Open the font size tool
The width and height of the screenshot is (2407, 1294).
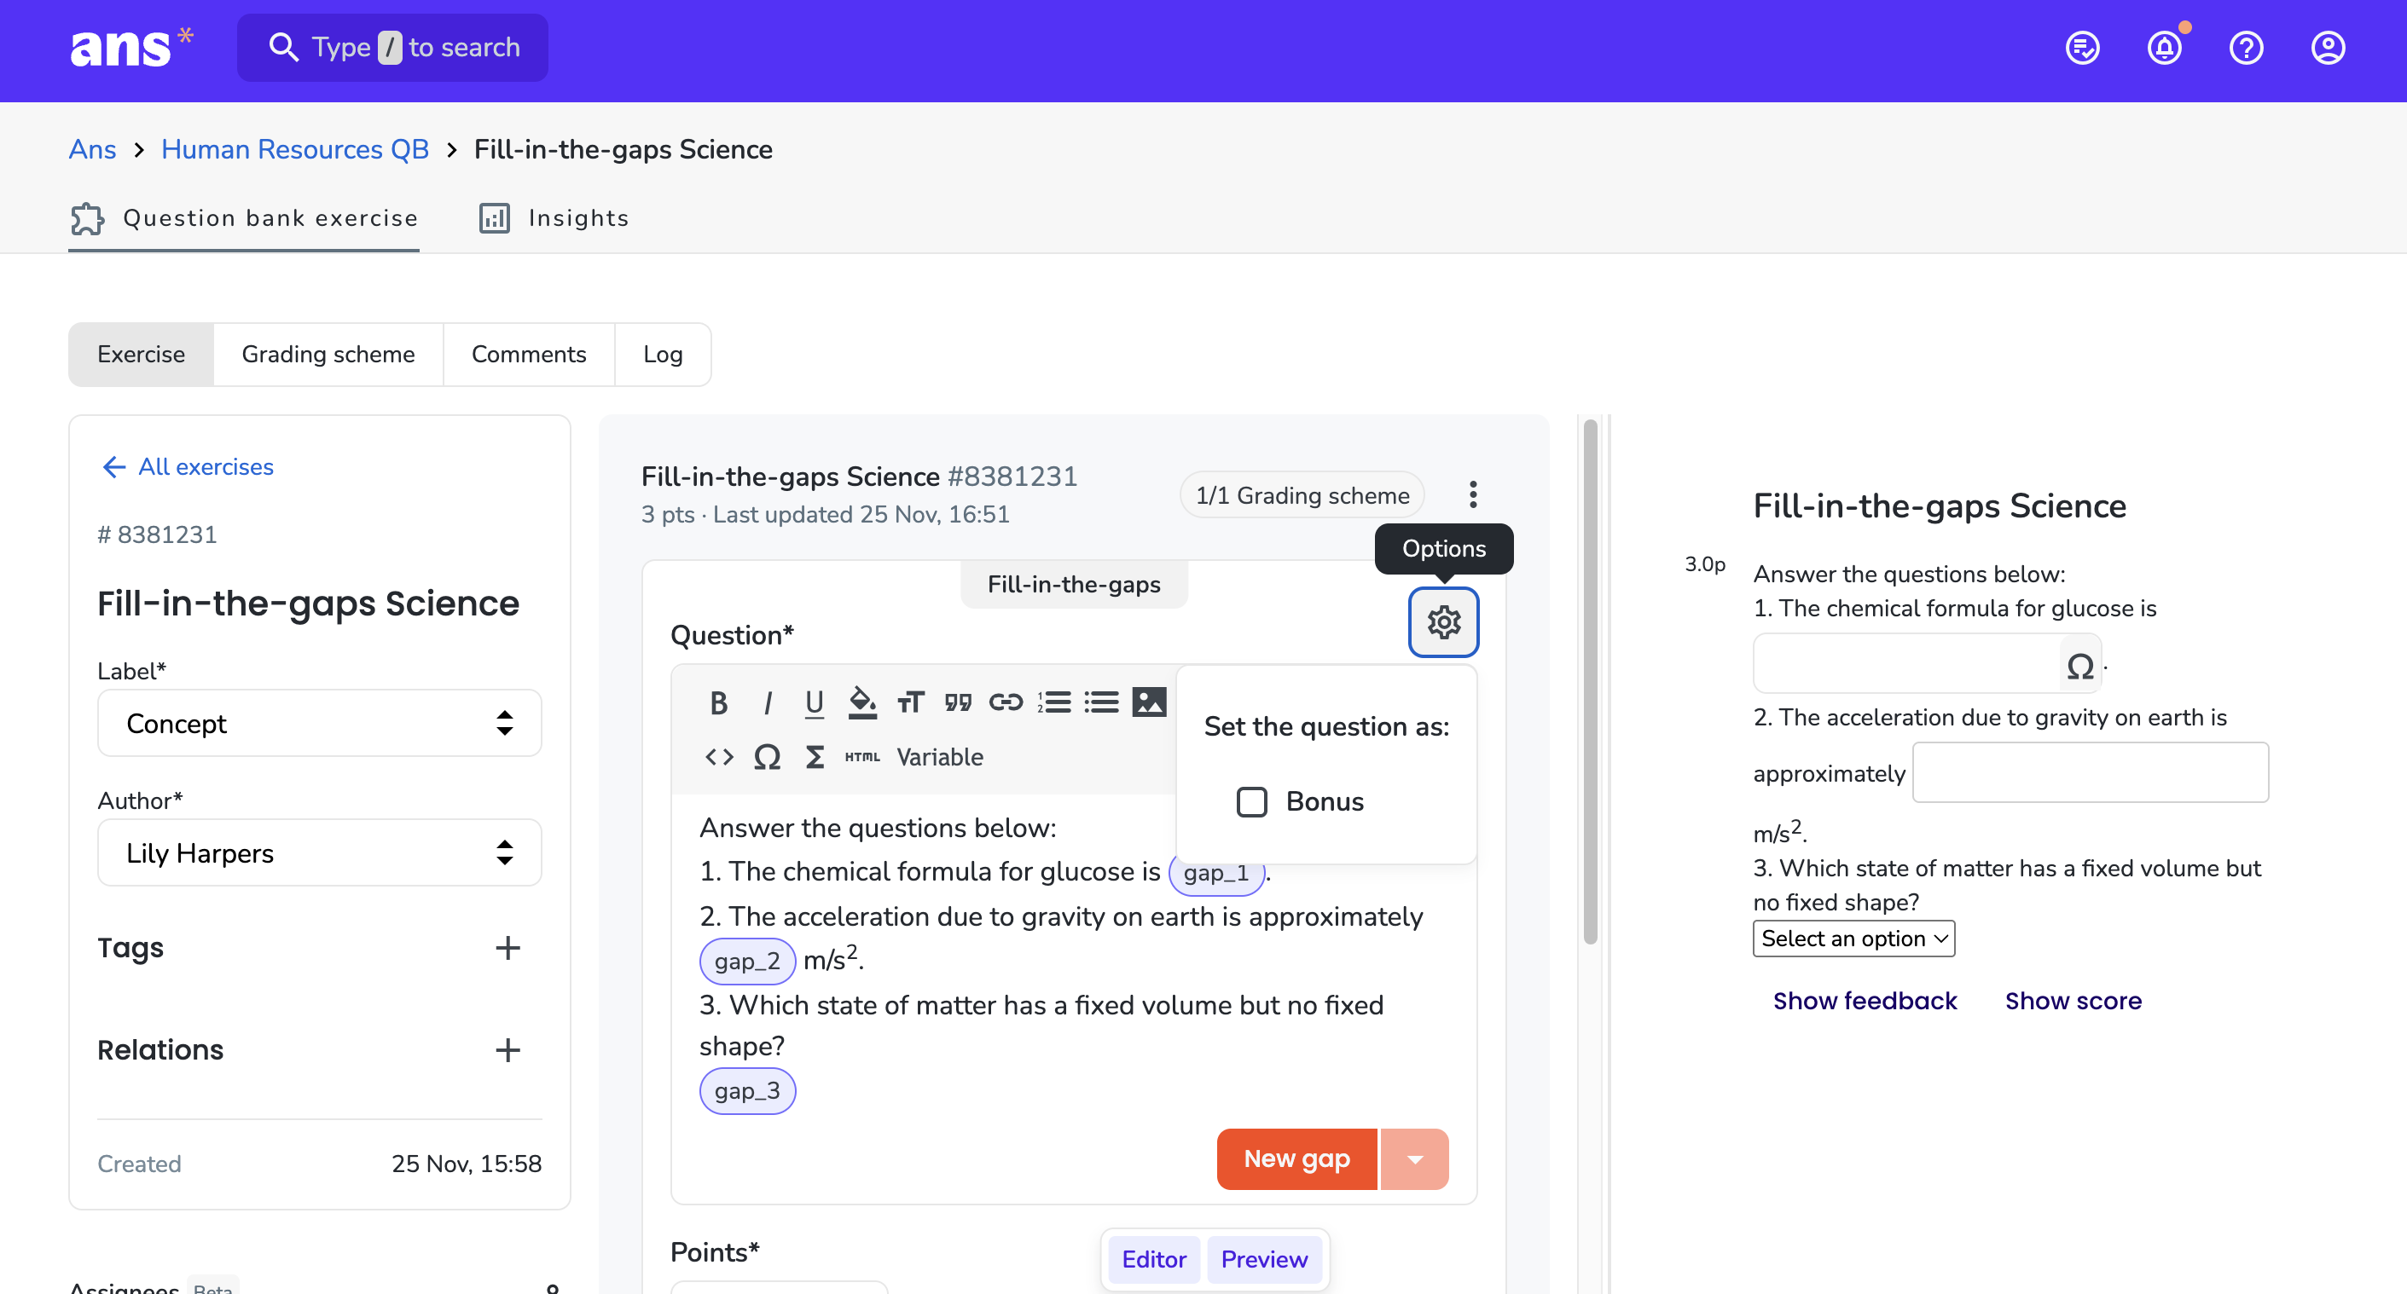click(x=910, y=702)
